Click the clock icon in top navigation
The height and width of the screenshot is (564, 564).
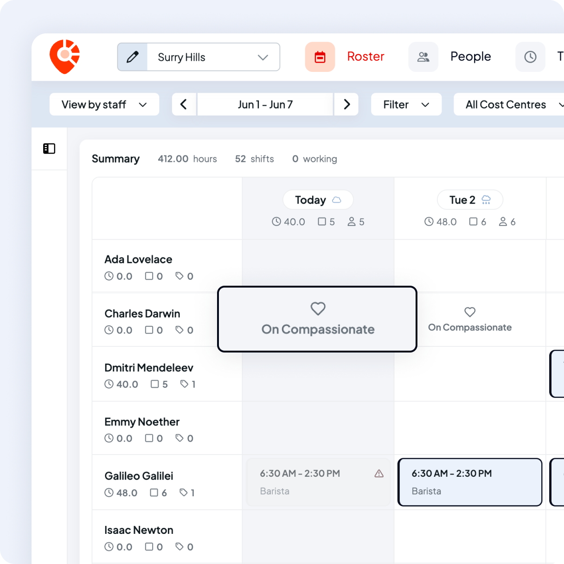530,57
